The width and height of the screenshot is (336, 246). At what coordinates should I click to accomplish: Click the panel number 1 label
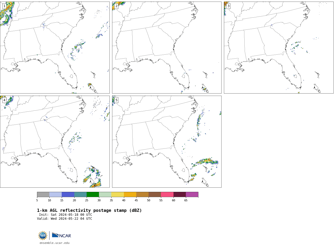pyautogui.click(x=4, y=6)
